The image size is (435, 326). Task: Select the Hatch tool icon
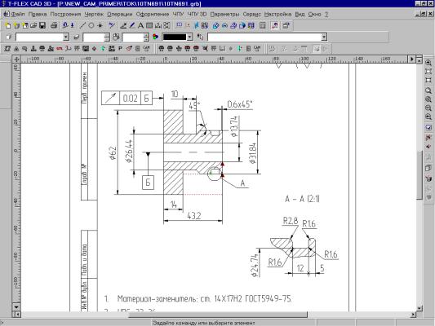click(x=149, y=26)
